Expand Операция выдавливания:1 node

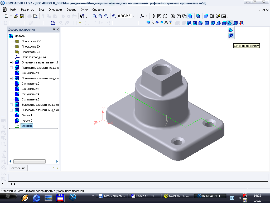[x=11, y=62]
